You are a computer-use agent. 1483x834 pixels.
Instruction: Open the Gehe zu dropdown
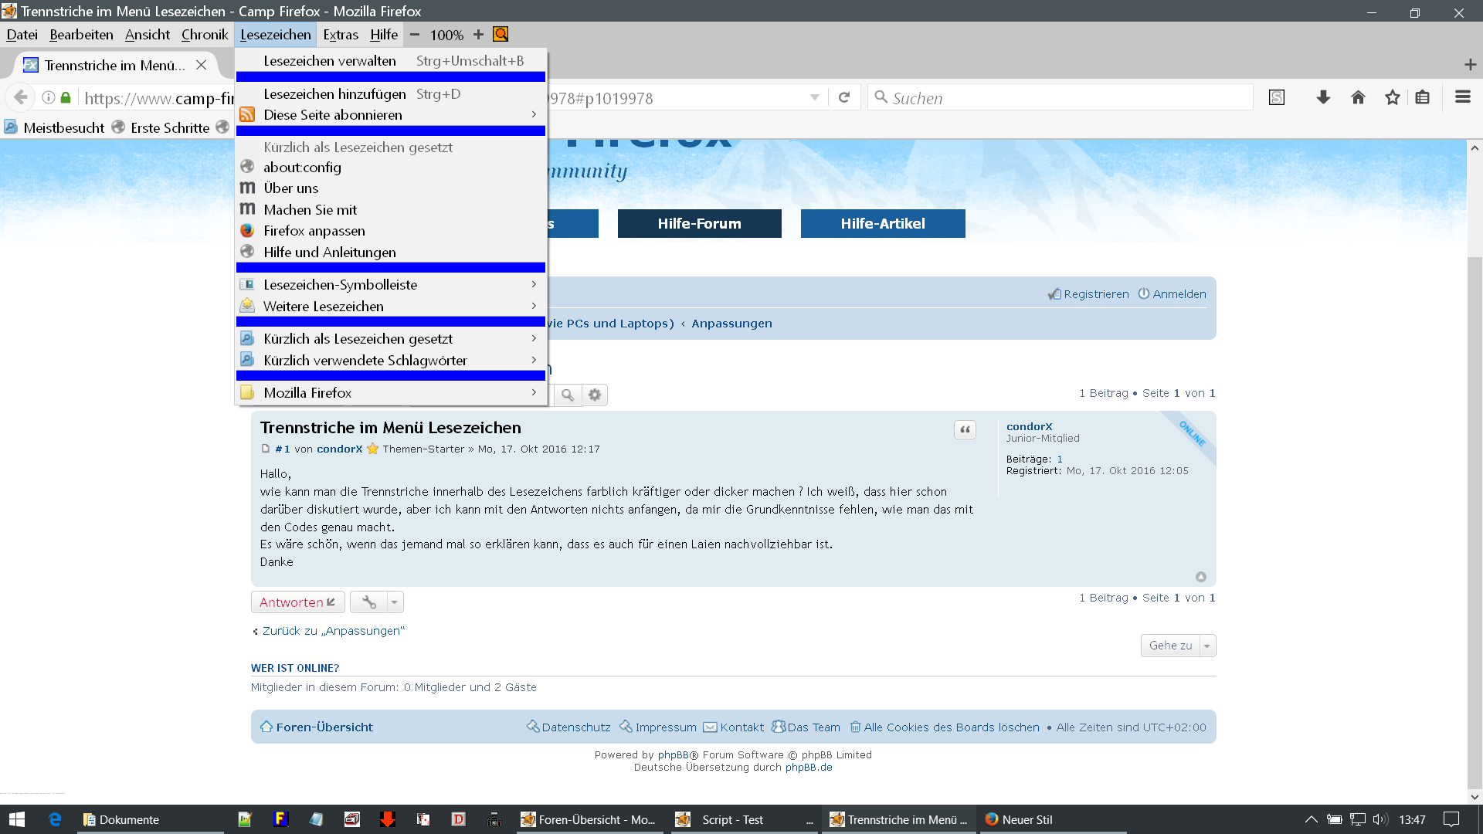[1177, 646]
